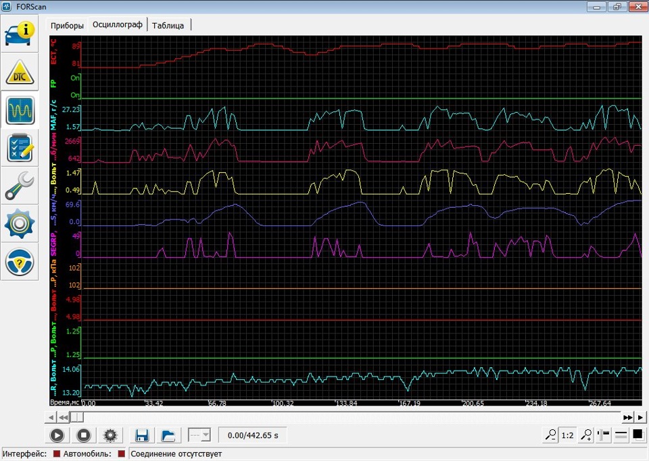
Task: Click the 27.23 MAF scale value
Action: tap(70, 109)
